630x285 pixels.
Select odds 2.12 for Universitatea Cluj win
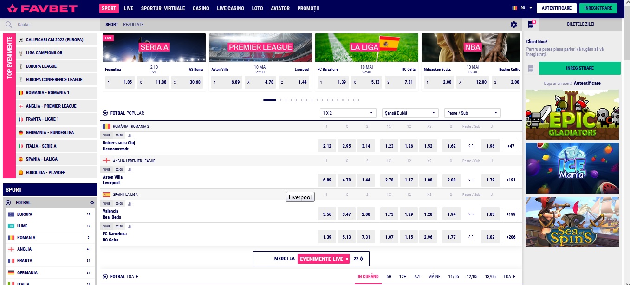coord(327,146)
